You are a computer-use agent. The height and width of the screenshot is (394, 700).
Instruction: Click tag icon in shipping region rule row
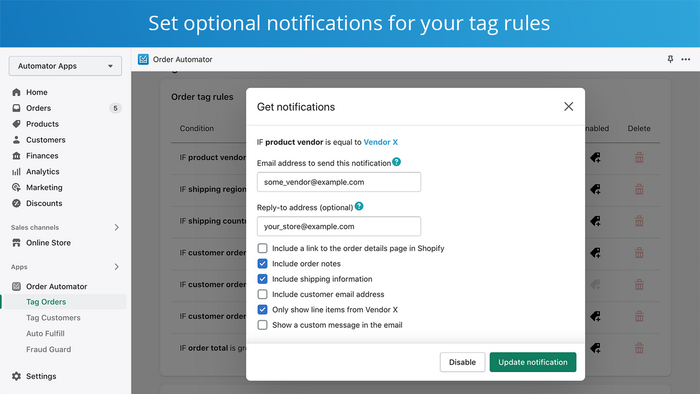tap(596, 189)
